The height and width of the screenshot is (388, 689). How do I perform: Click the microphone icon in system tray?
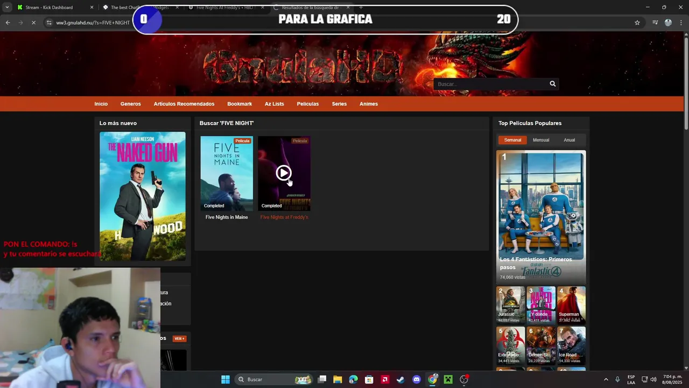(x=617, y=379)
